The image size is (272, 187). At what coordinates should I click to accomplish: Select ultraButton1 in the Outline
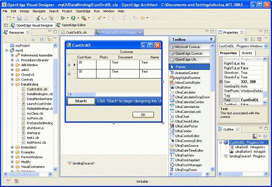[x=248, y=152]
